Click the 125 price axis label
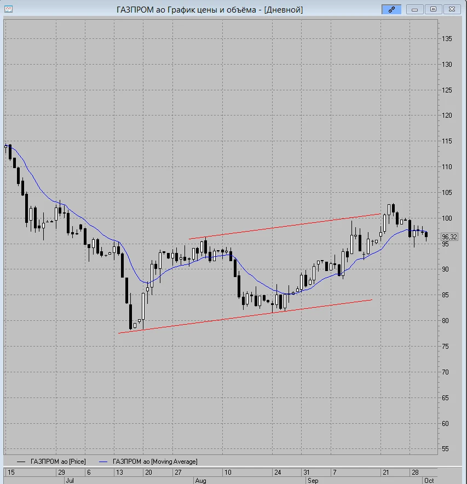This screenshot has width=467, height=484. point(447,90)
